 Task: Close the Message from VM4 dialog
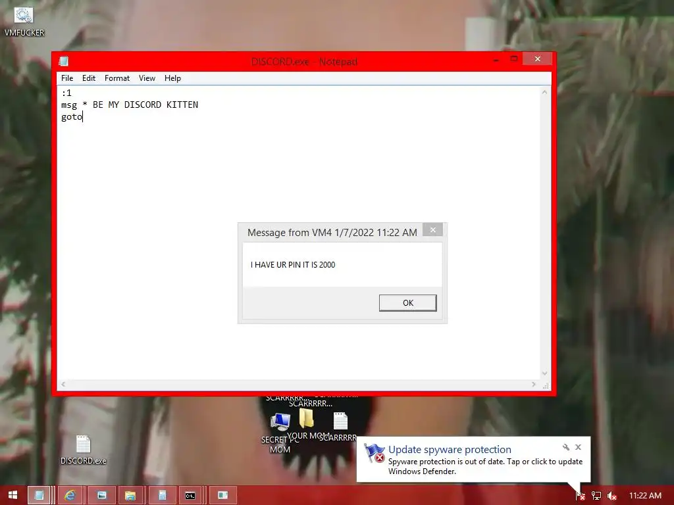pyautogui.click(x=432, y=229)
